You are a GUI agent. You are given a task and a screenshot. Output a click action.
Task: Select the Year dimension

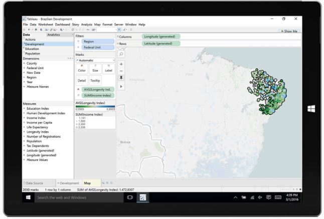[x=30, y=82]
